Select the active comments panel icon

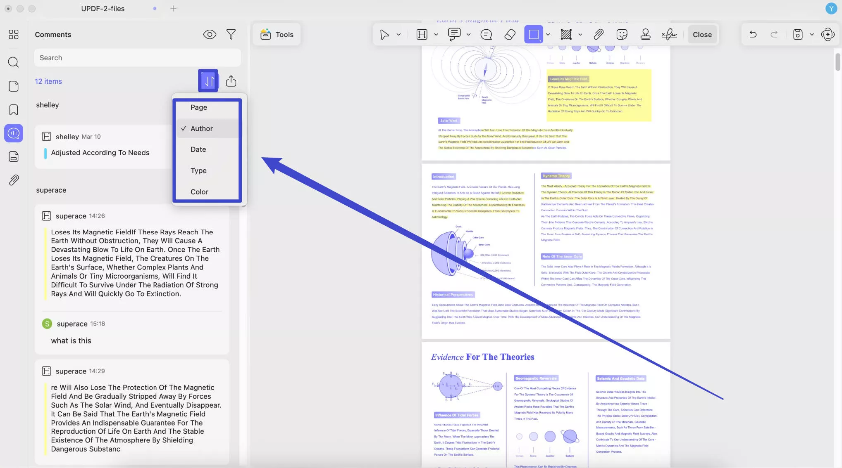pyautogui.click(x=14, y=133)
